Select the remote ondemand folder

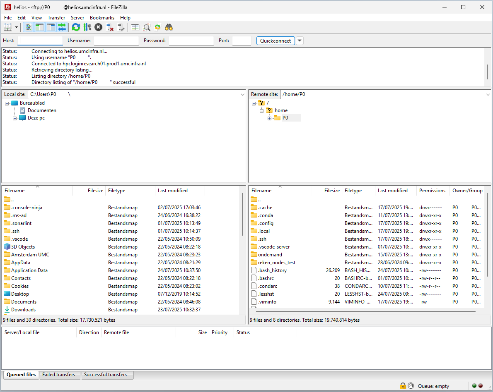(x=270, y=255)
